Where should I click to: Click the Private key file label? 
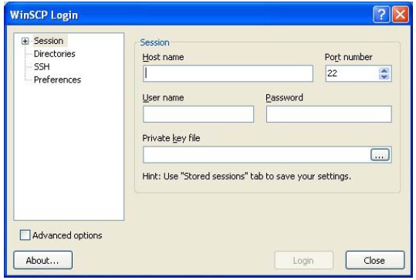tap(171, 138)
